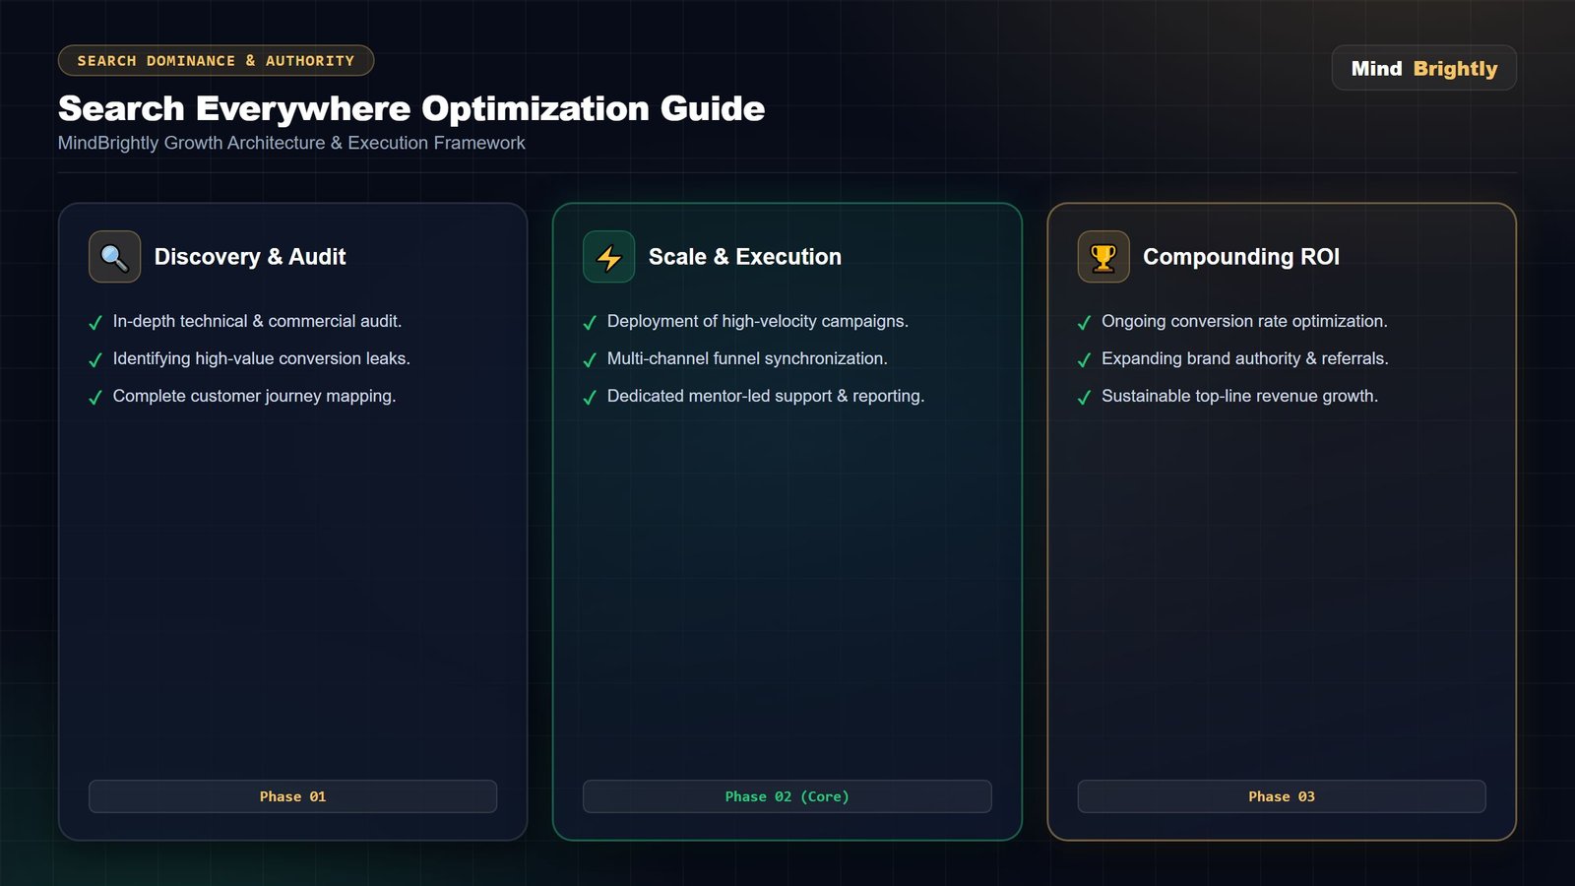Click checkmark beside Sustainable top-line revenue growth

[x=1084, y=398]
